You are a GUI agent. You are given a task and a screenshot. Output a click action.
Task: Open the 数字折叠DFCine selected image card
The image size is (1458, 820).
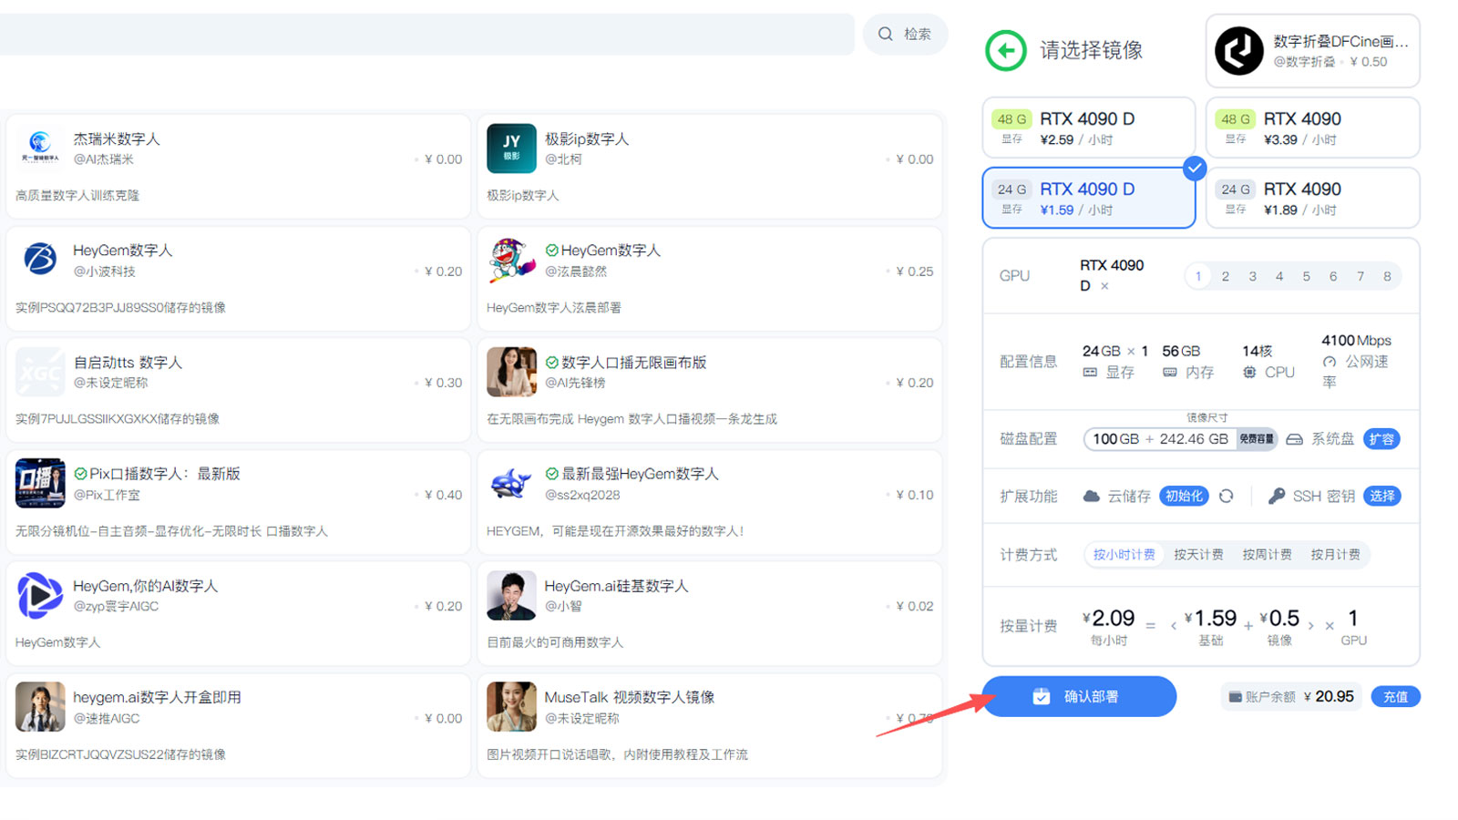[x=1312, y=51]
